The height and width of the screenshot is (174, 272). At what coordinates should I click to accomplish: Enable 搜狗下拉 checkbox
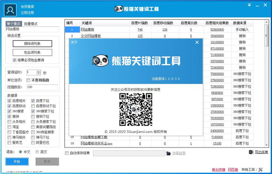point(33,116)
